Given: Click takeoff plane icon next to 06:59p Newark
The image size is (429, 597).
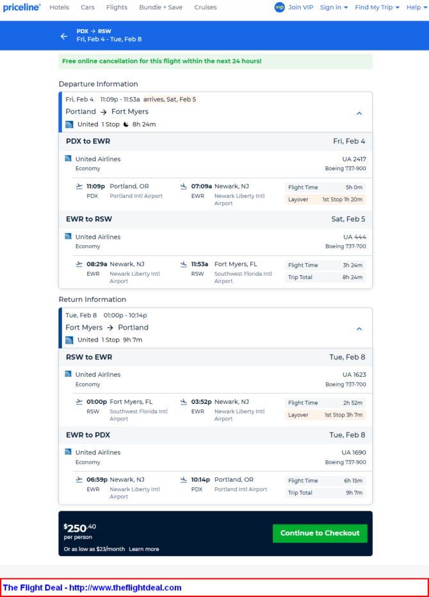Looking at the screenshot, I should click(79, 480).
